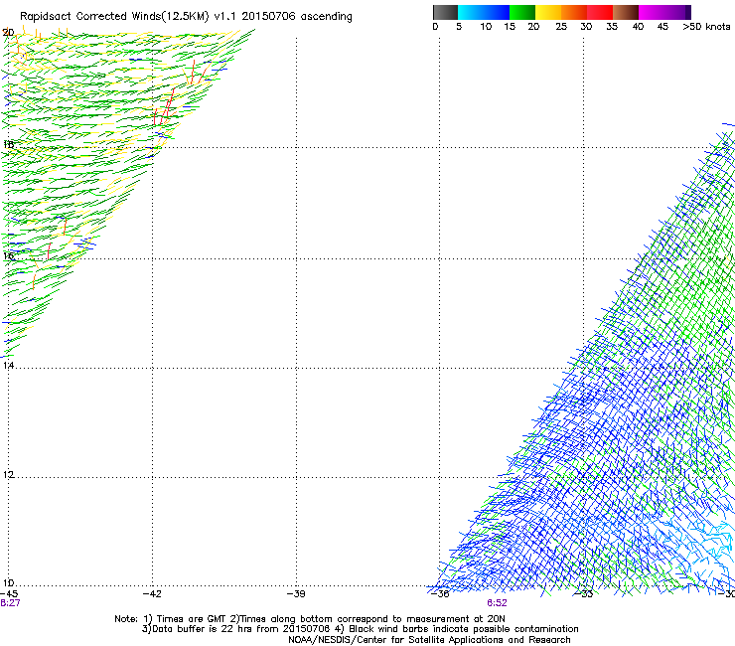Click the NOAA/NESDIS credit line

pyautogui.click(x=429, y=640)
